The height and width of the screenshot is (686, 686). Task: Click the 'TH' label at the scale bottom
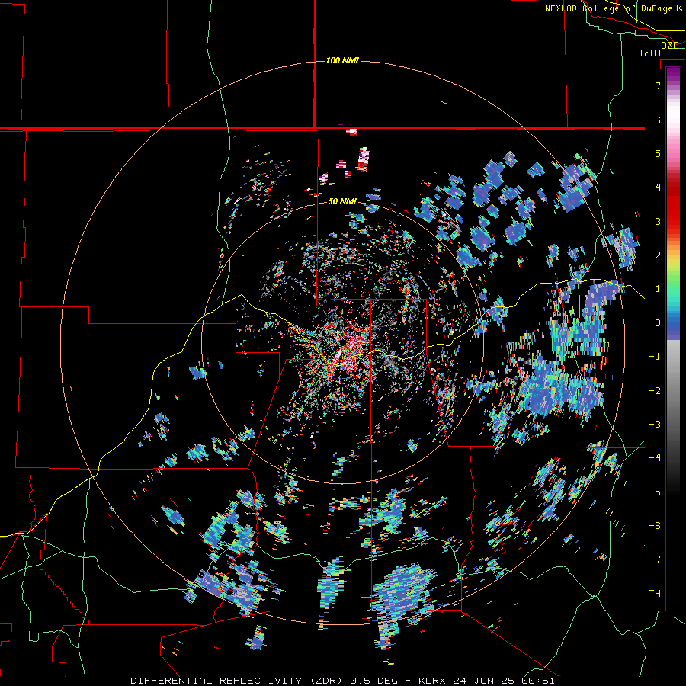[x=655, y=594]
